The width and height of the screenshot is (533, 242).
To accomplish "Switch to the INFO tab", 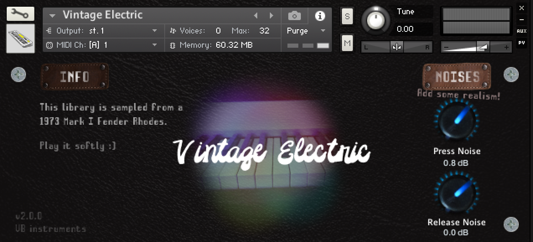I will pos(75,77).
